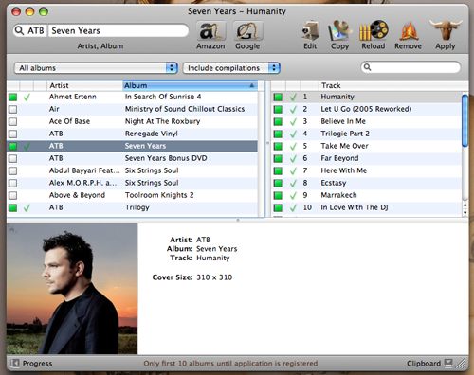This screenshot has width=474, height=375.
Task: Toggle checkbox for Abdul Bayyari Feat row
Action: 13,170
